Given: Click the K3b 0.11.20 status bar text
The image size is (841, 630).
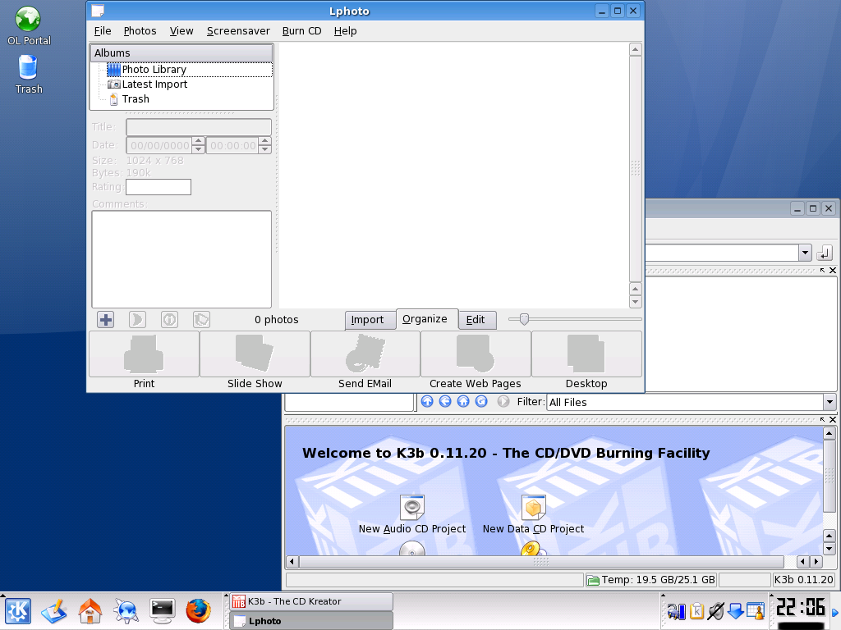Looking at the screenshot, I should click(x=803, y=580).
